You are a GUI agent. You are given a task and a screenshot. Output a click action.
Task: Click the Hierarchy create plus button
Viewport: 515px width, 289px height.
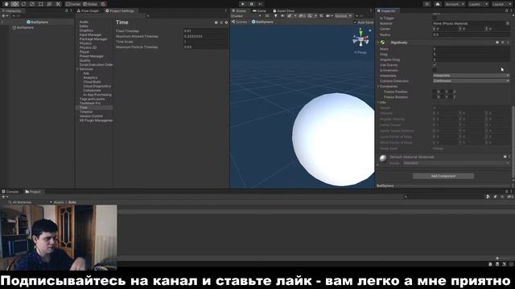tap(4, 16)
